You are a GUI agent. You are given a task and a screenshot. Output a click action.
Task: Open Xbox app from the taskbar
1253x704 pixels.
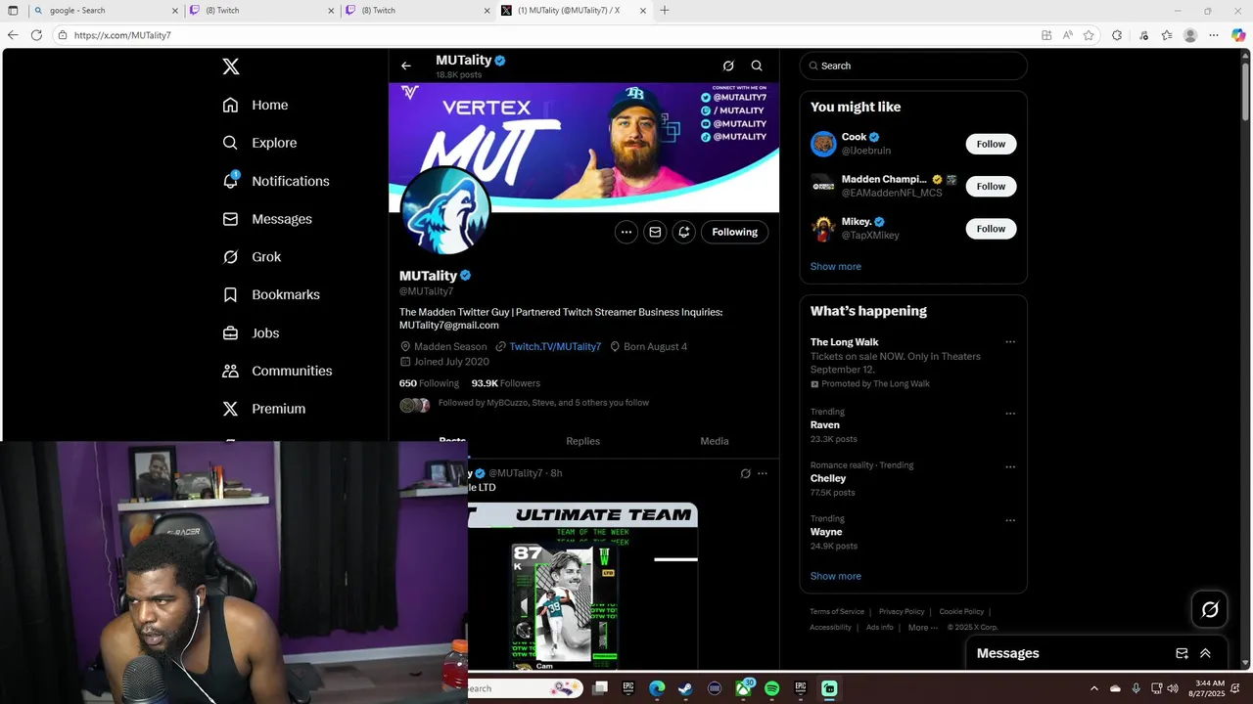click(743, 688)
